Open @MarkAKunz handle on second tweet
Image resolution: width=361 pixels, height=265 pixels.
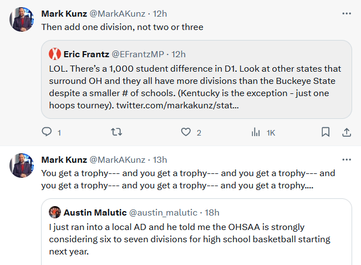117,159
